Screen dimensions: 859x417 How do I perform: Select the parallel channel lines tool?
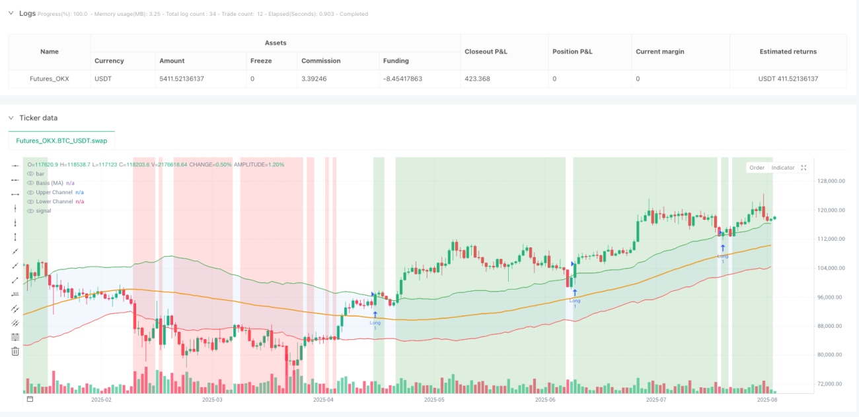tap(15, 308)
